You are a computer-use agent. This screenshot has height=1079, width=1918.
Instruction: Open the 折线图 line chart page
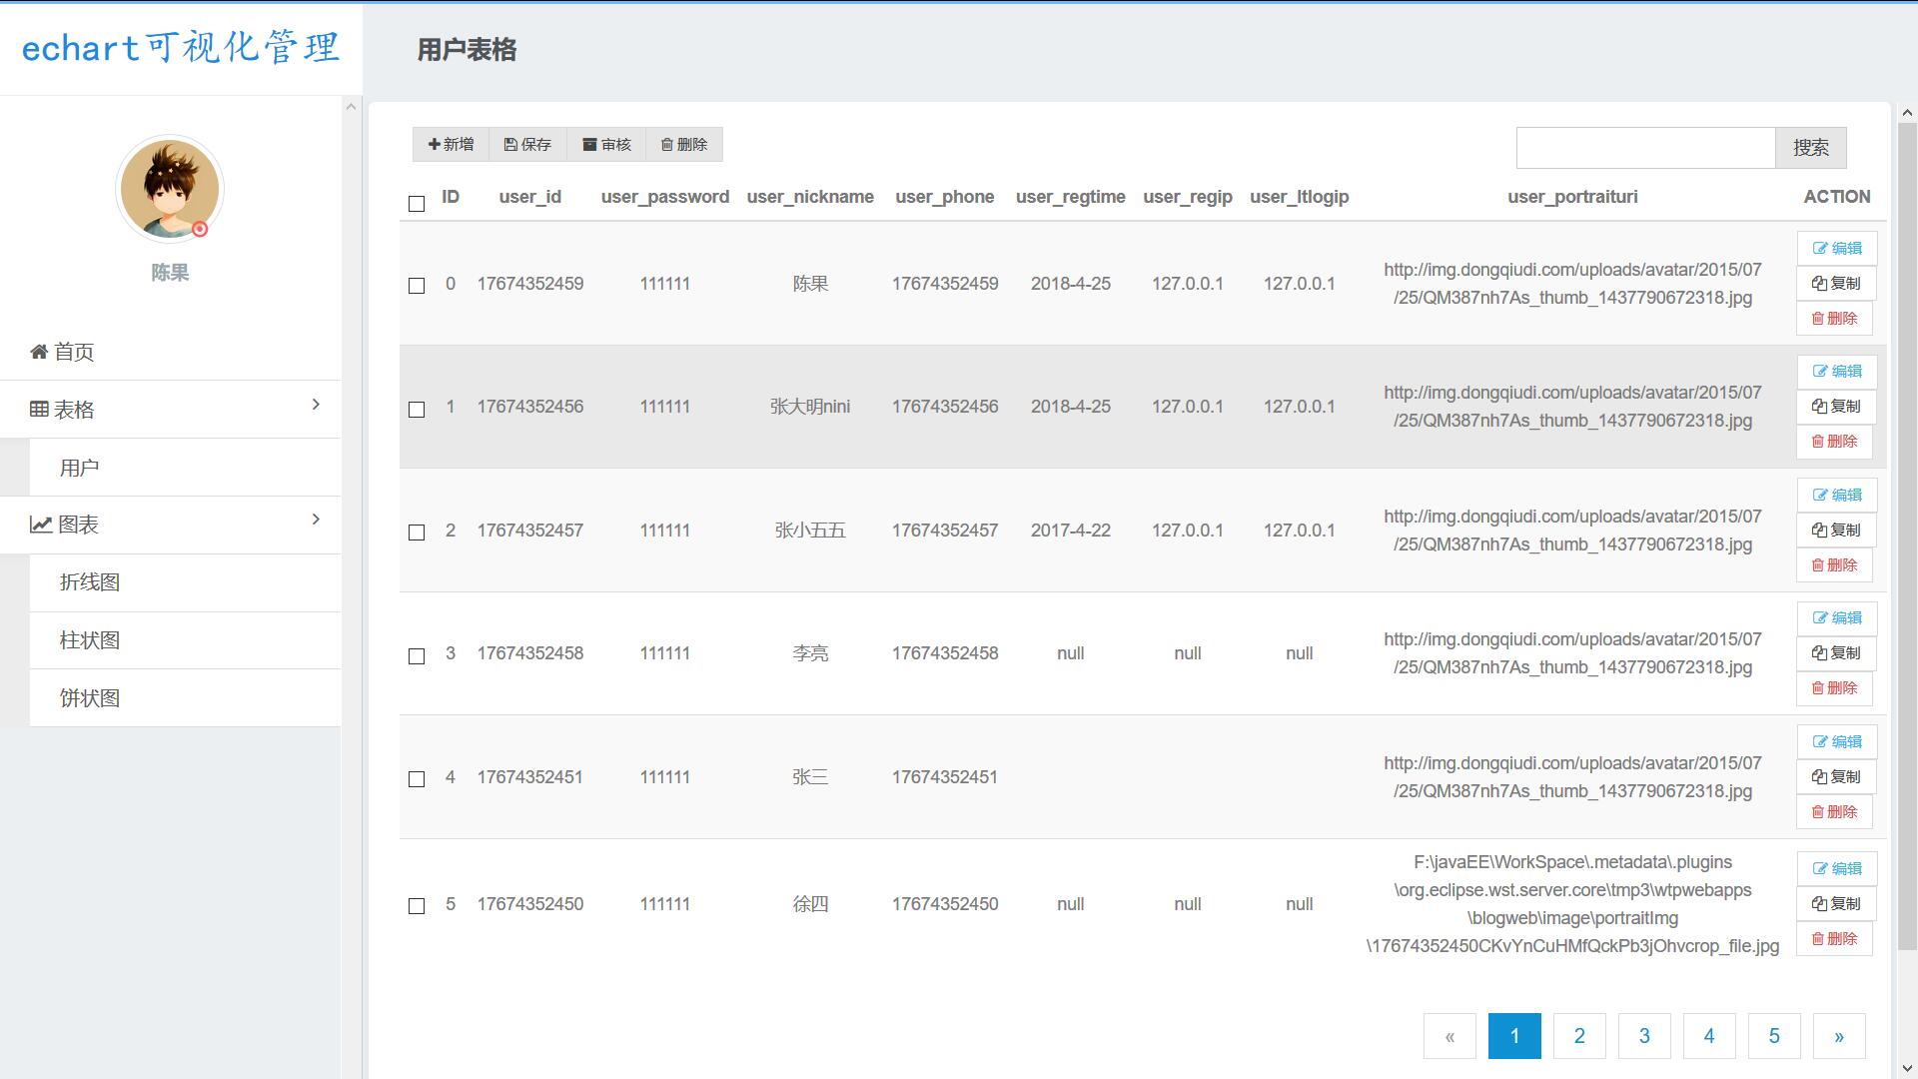coord(185,582)
